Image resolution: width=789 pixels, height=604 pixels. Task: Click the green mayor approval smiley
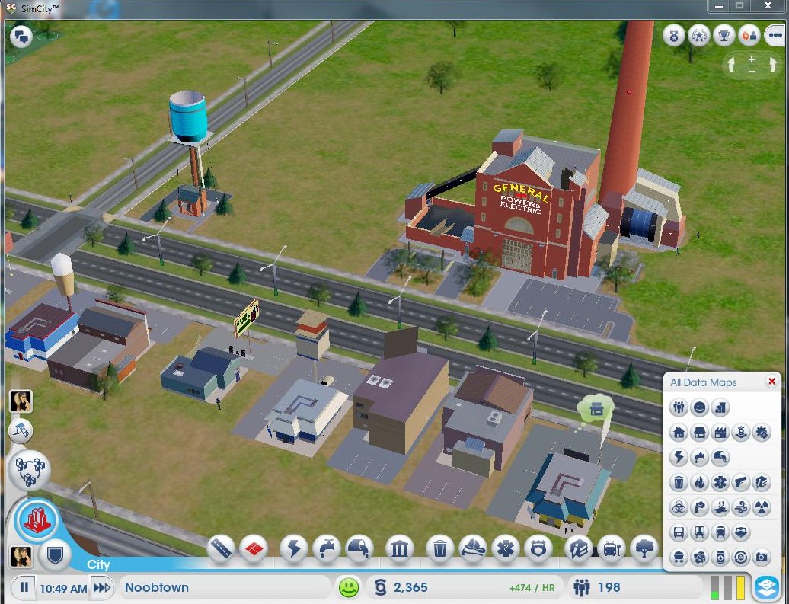[x=349, y=588]
